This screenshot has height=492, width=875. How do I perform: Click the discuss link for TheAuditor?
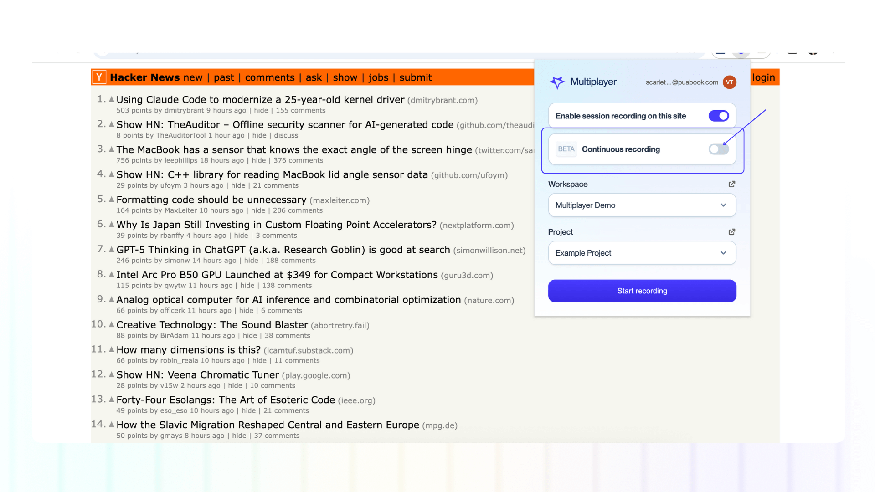pyautogui.click(x=286, y=135)
